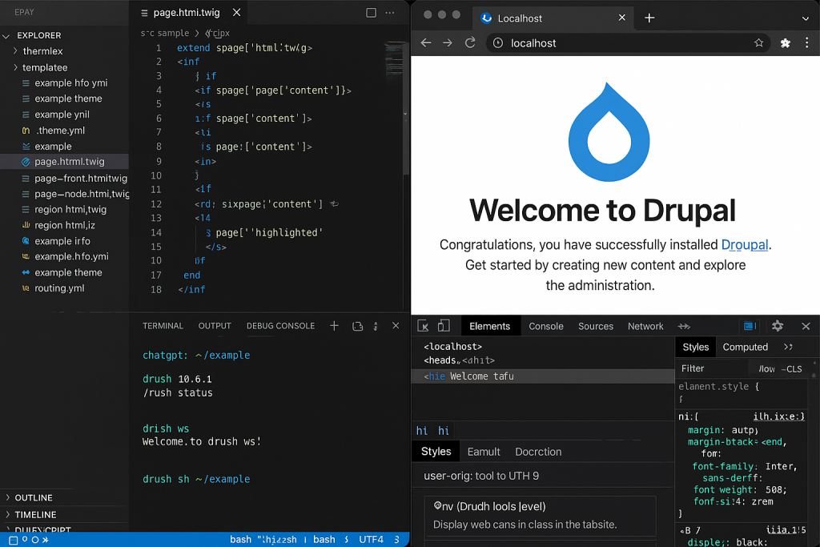Open .theme.yml file
The image size is (820, 547).
(59, 131)
